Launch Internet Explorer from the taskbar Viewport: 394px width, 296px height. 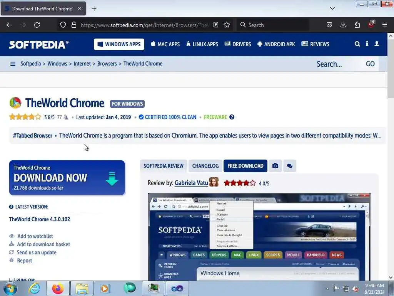click(34, 288)
